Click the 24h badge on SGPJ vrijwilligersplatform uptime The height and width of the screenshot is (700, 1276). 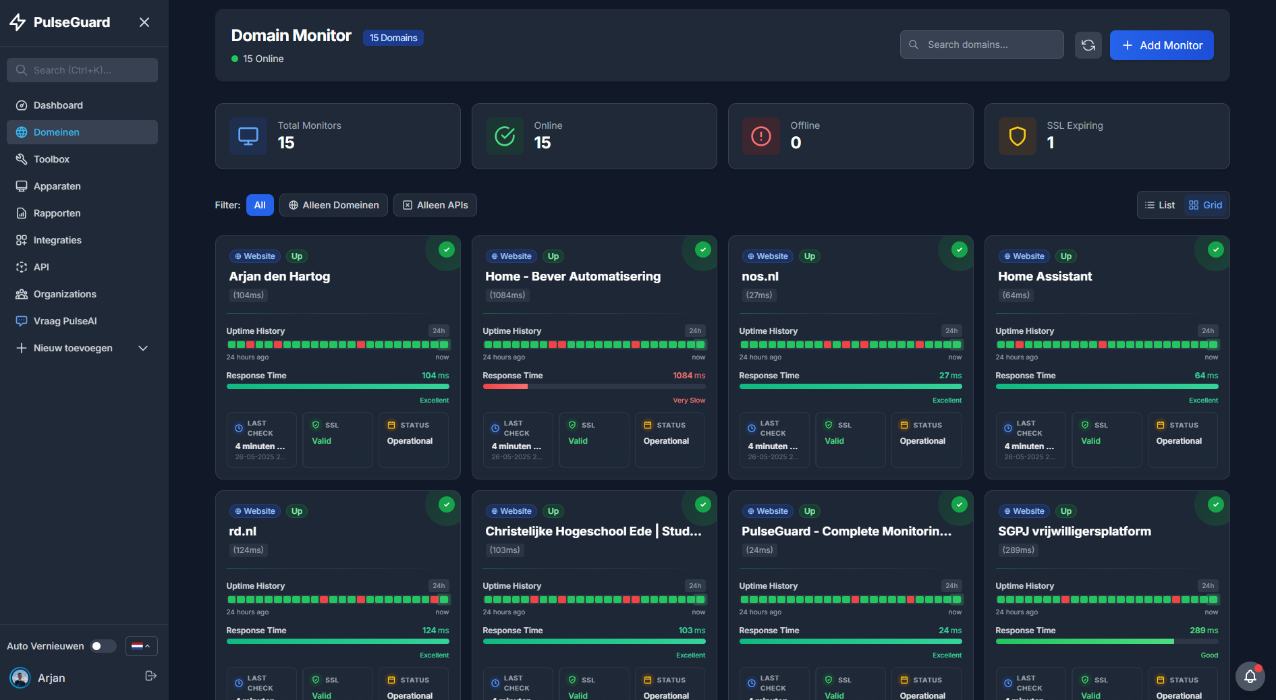pos(1208,586)
